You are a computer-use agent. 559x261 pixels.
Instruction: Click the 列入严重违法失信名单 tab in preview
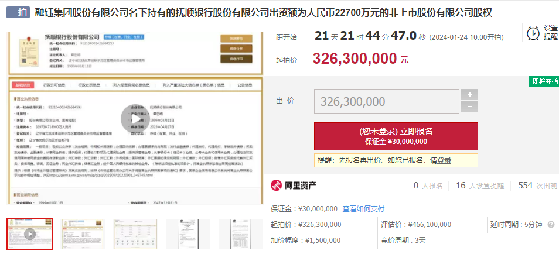[193, 85]
